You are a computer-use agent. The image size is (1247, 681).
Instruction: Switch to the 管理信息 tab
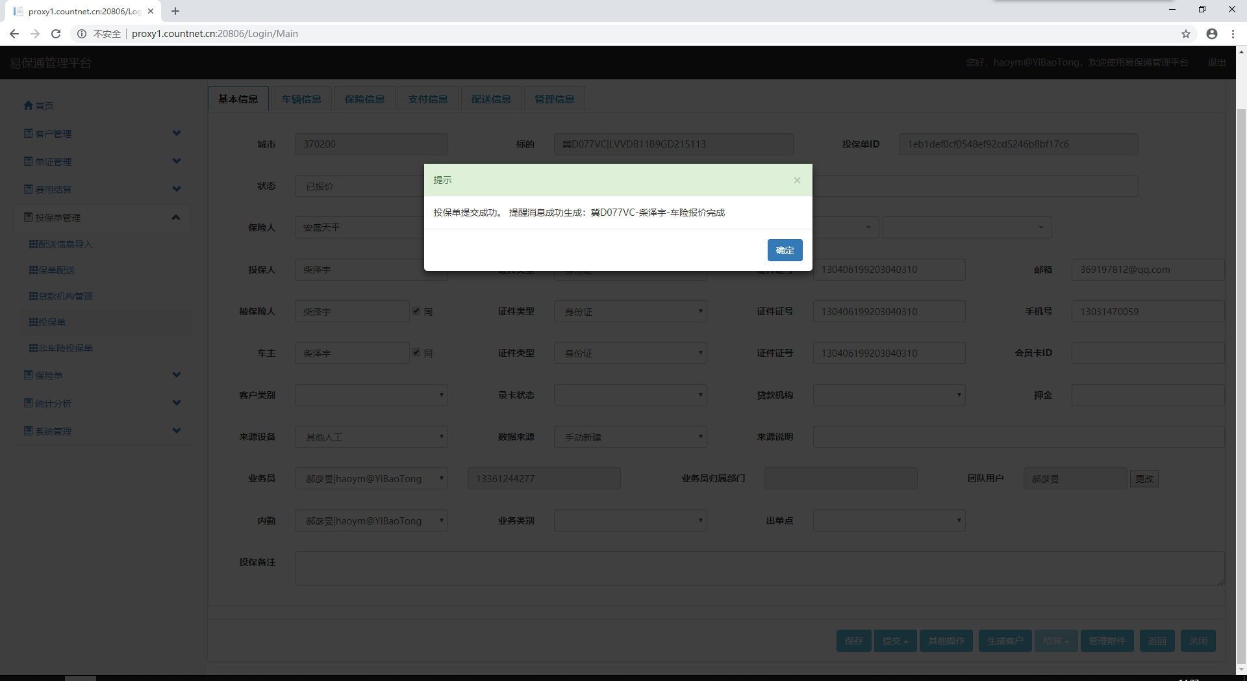click(554, 99)
